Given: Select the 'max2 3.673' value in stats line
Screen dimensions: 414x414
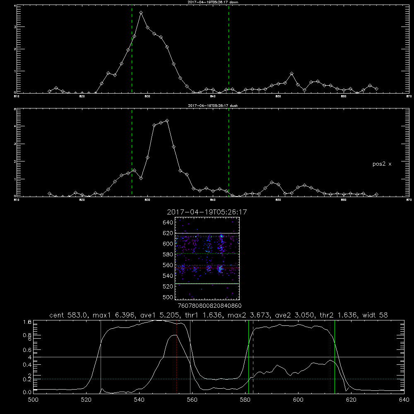Looking at the screenshot, I should click(249, 315).
